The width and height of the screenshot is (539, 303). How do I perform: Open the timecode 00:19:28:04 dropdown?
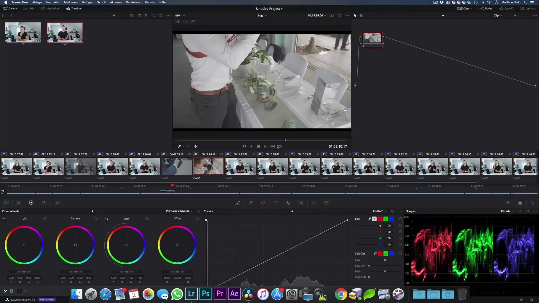tap(317, 15)
